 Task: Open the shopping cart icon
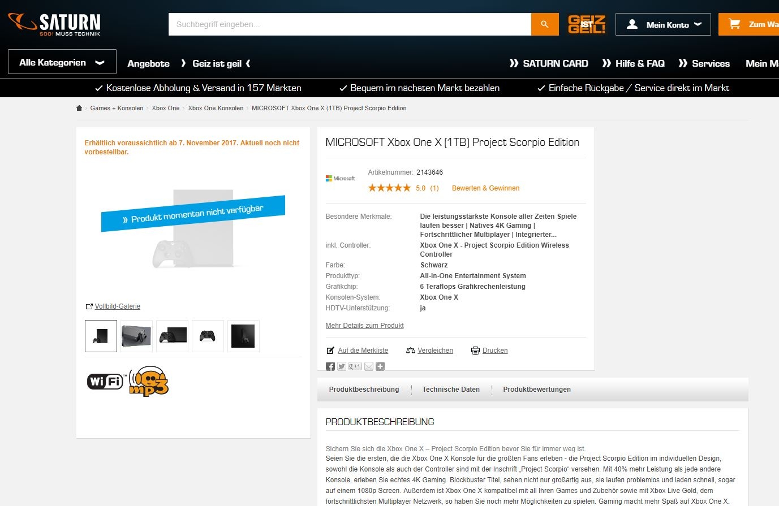pyautogui.click(x=734, y=24)
